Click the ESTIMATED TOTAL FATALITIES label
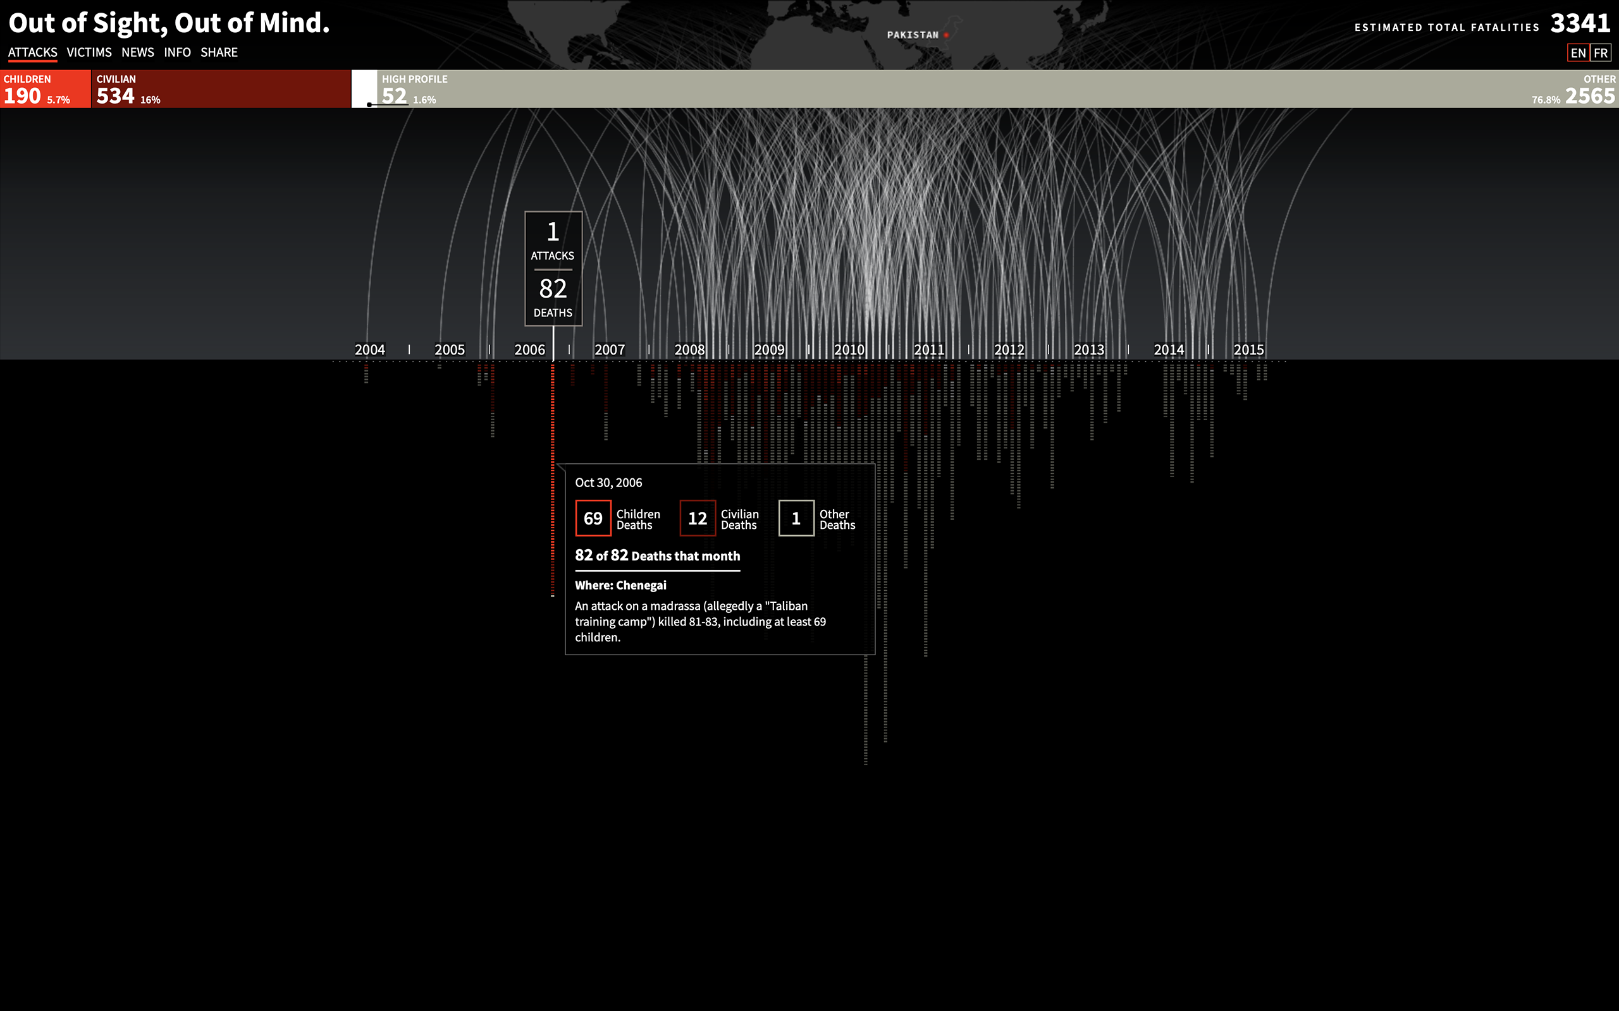 [x=1446, y=27]
